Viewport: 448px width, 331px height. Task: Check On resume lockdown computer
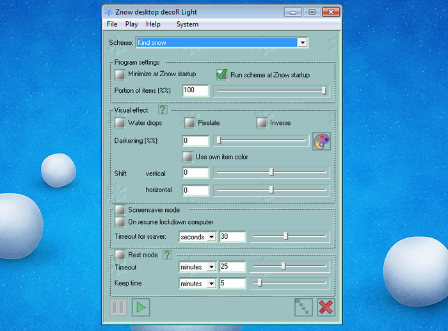pos(120,222)
